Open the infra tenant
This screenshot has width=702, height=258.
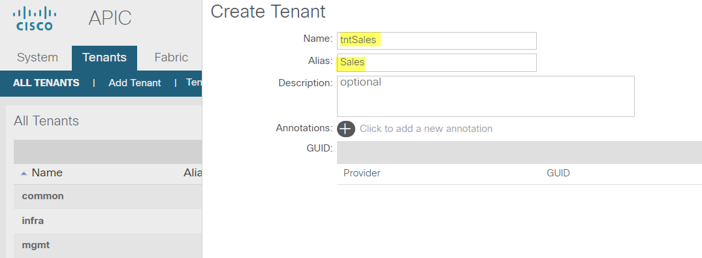[108, 221]
